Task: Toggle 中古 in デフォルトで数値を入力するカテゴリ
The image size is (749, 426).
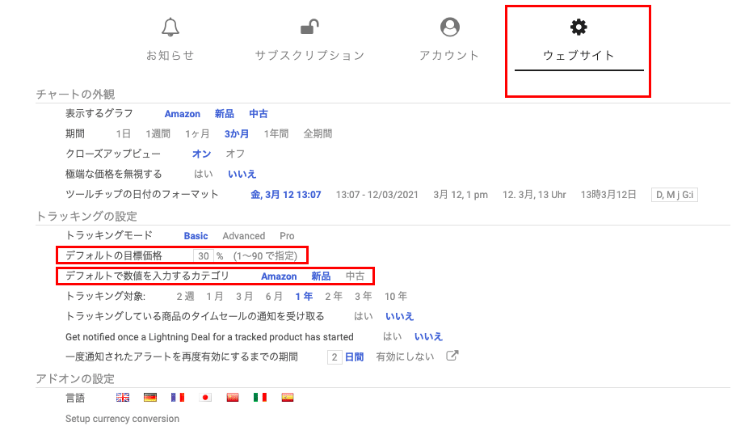Action: point(355,276)
